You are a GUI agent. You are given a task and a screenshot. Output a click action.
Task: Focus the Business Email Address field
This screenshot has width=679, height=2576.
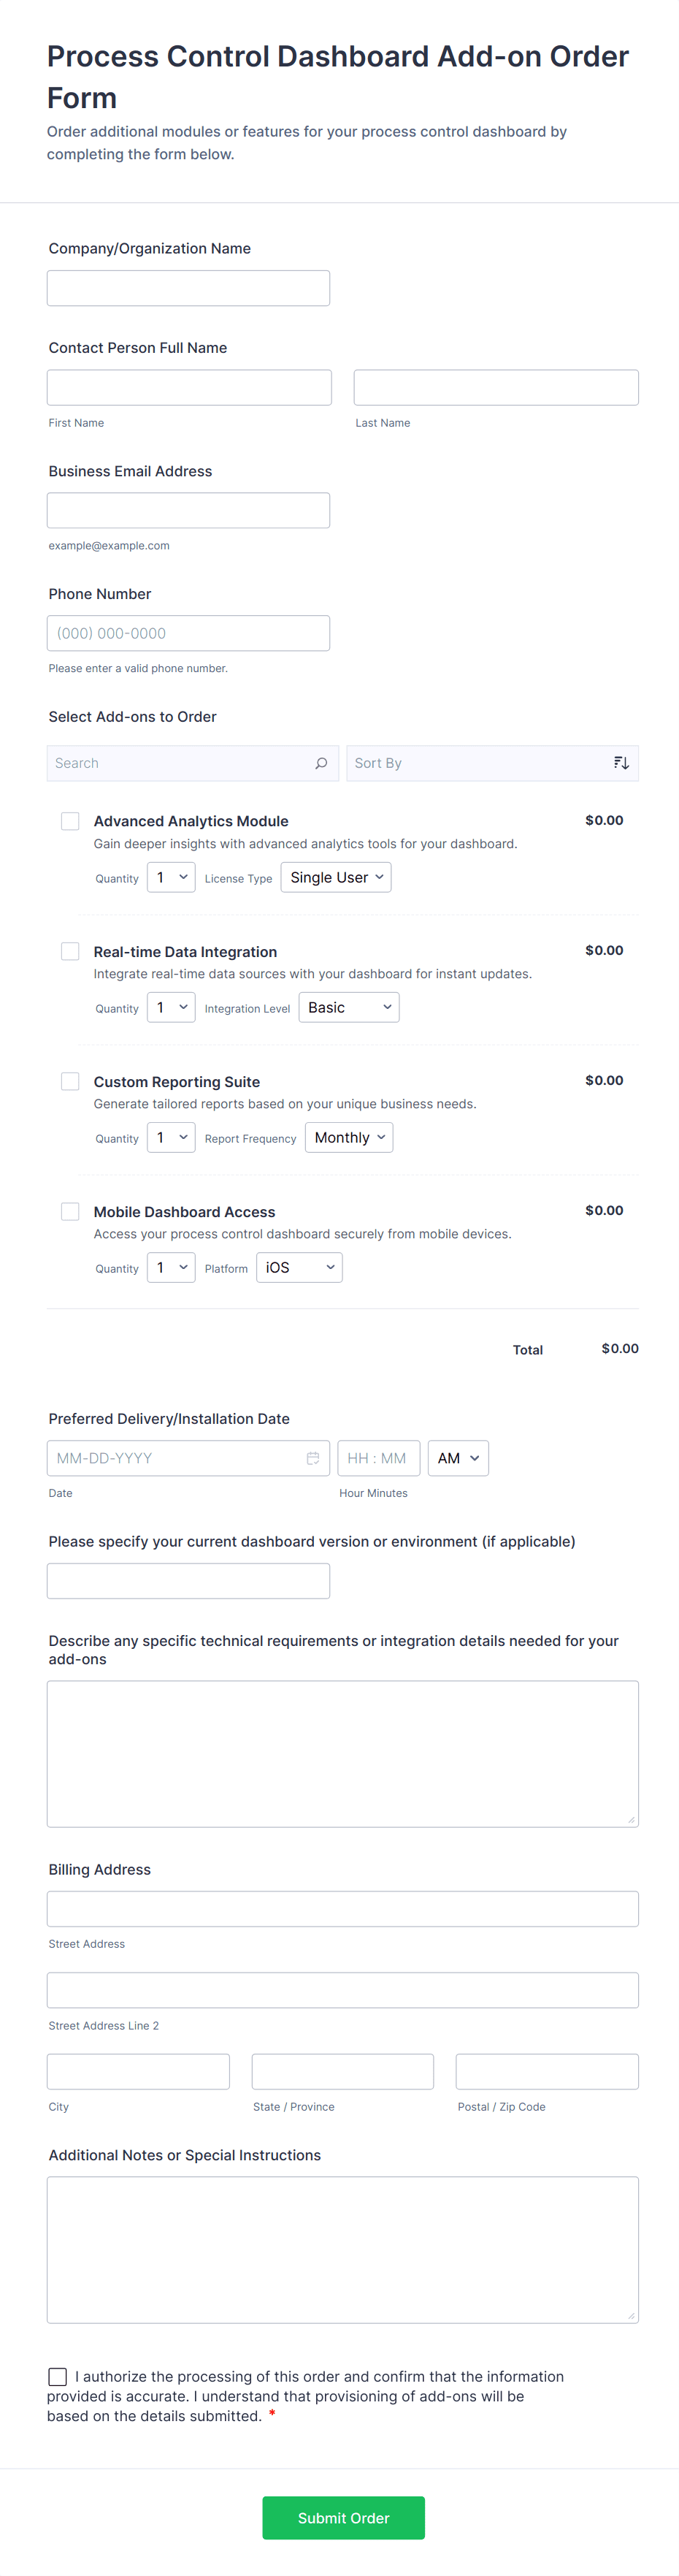[x=188, y=510]
